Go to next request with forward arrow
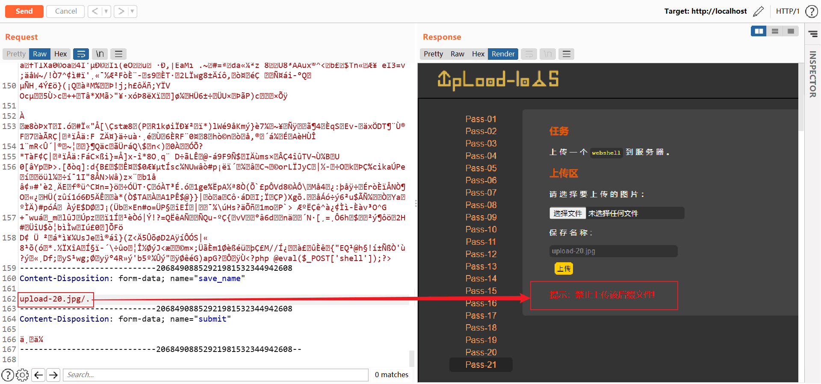821x384 pixels. point(121,11)
